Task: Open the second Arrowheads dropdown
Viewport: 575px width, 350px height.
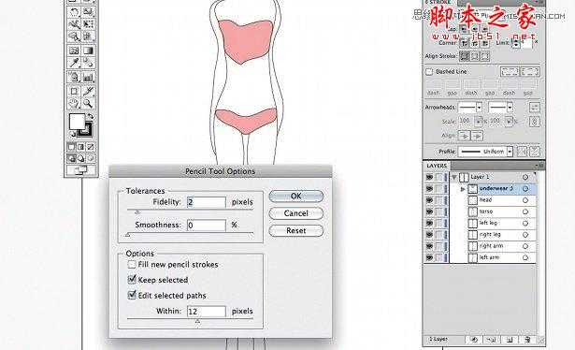Action: [510, 108]
